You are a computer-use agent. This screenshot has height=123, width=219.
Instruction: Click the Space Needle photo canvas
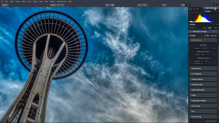coord(94,65)
